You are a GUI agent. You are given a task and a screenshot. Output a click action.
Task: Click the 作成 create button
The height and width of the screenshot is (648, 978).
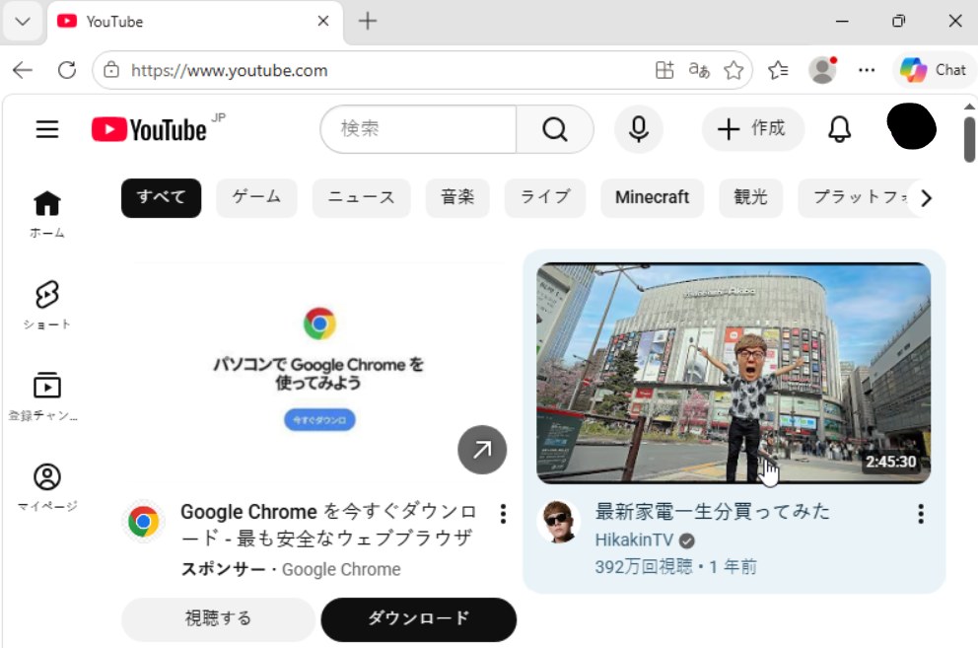click(753, 129)
